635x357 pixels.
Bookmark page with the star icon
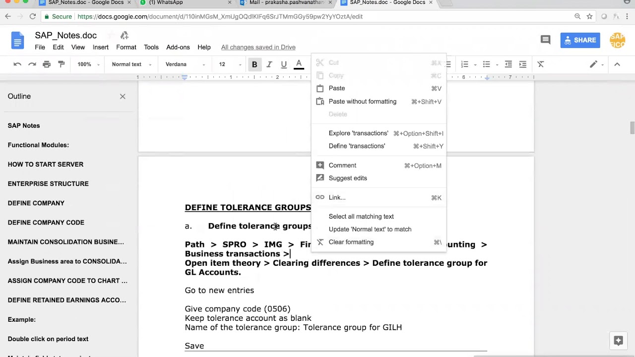(589, 16)
